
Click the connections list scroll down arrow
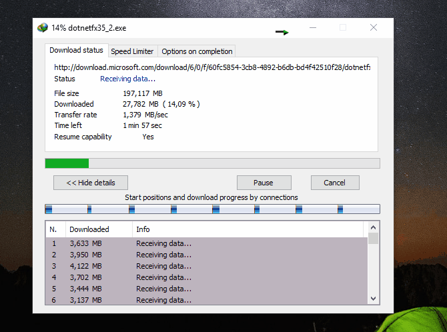coord(373,299)
